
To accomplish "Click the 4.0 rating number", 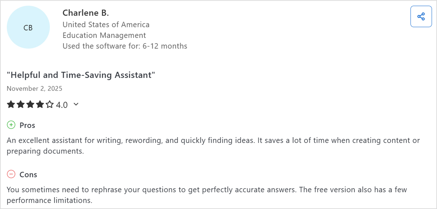I will [62, 105].
